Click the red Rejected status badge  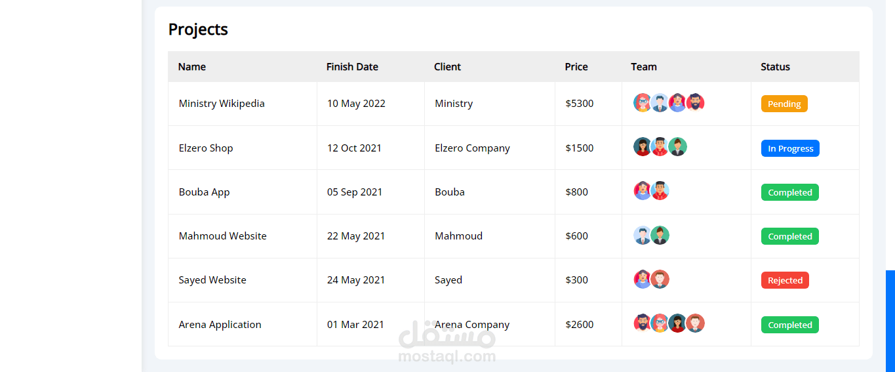click(x=785, y=280)
